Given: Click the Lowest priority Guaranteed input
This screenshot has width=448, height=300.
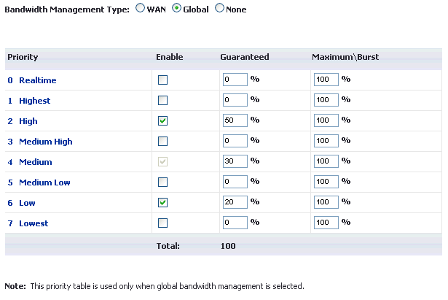Looking at the screenshot, I should pos(235,223).
